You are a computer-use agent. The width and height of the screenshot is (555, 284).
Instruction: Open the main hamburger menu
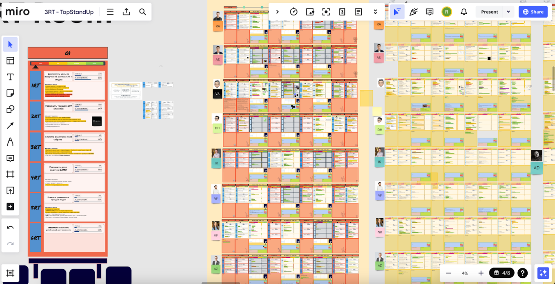coord(110,12)
